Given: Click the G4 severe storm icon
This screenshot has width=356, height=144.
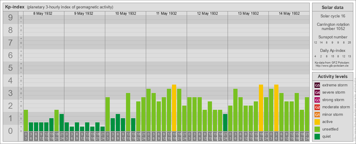Looking at the screenshot, I should pyautogui.click(x=317, y=93).
